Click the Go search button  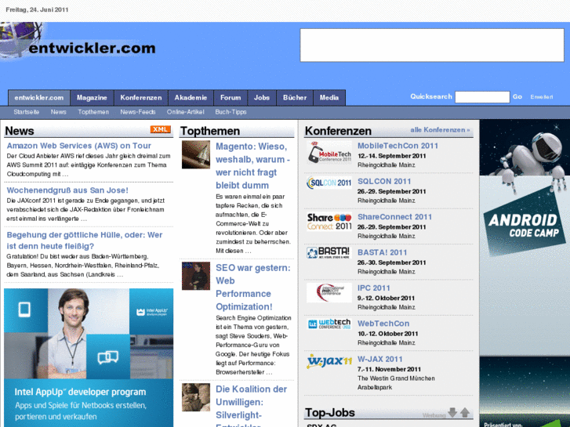point(517,96)
